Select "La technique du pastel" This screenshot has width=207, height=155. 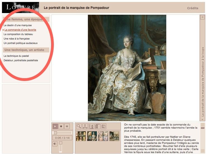[x=16, y=56]
